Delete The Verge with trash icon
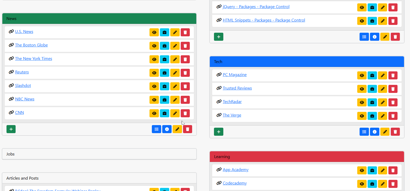The height and width of the screenshot is (191, 410). pos(393,116)
